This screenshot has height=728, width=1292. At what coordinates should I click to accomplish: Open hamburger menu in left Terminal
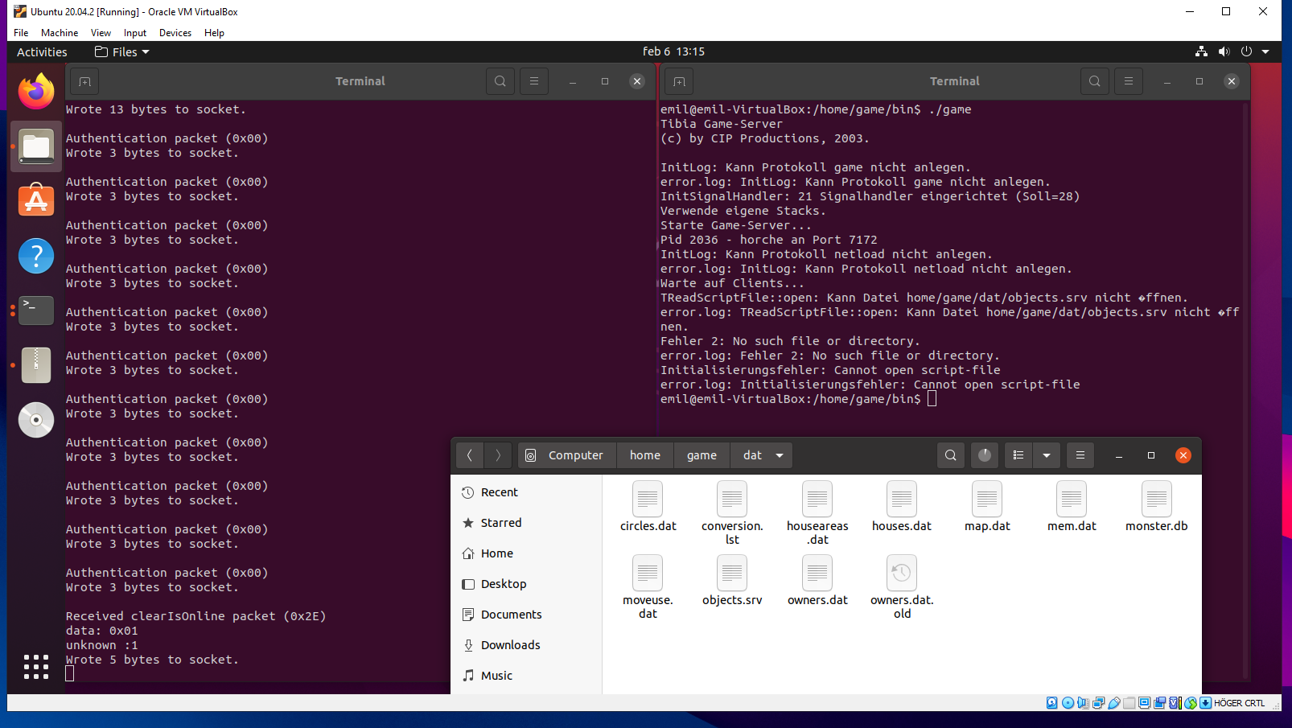click(534, 81)
